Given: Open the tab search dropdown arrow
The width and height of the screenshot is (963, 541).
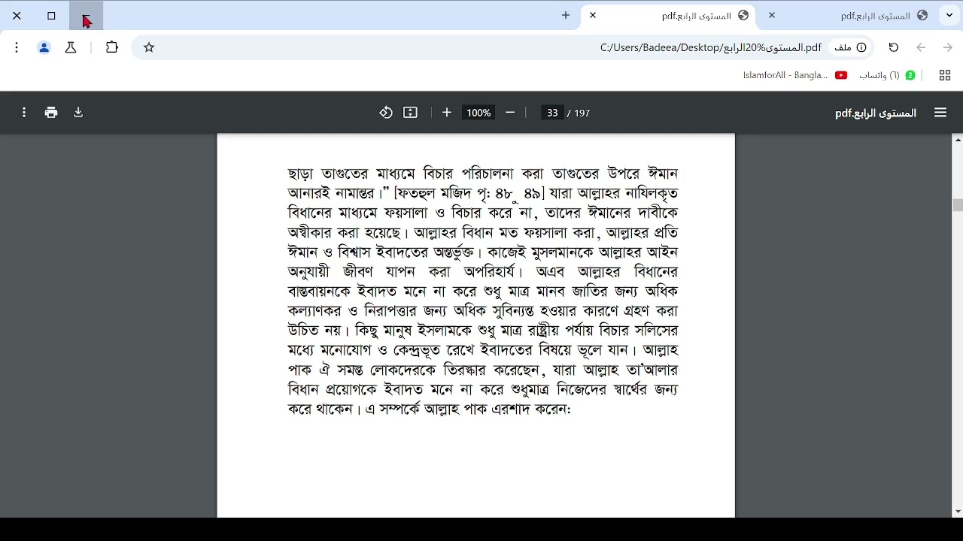Looking at the screenshot, I should click(x=950, y=15).
